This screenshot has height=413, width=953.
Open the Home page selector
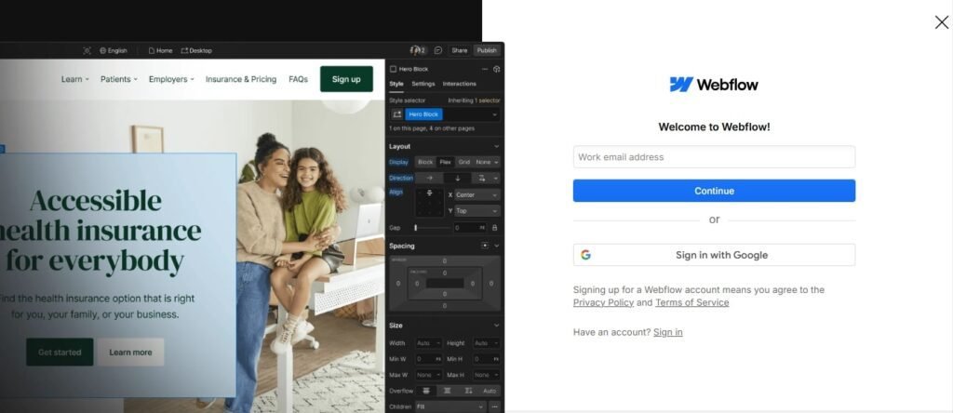pos(160,50)
